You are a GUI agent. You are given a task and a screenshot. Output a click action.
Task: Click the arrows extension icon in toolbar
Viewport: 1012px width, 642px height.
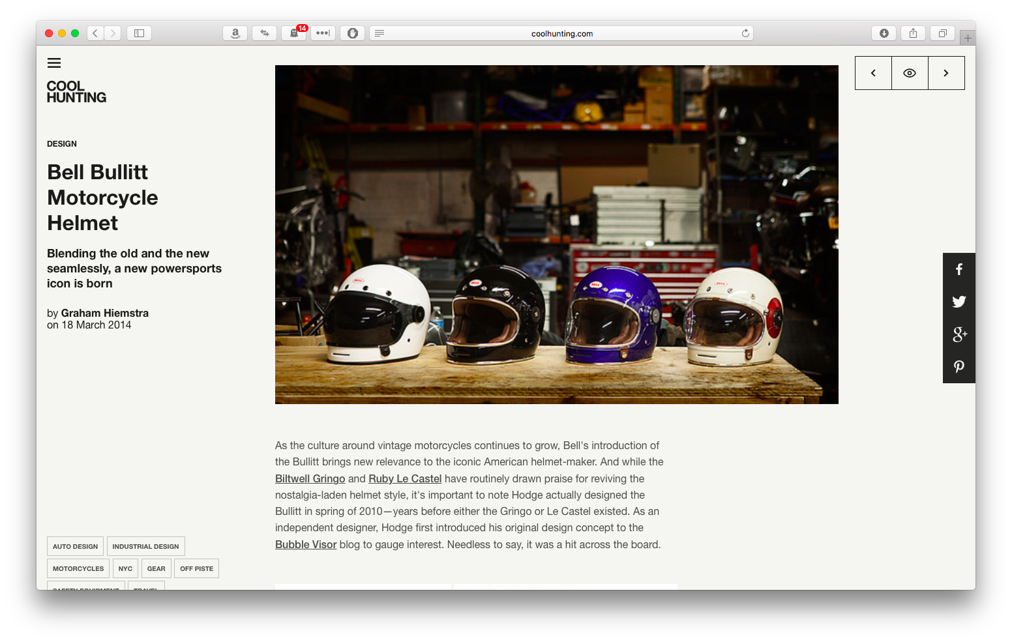(265, 33)
